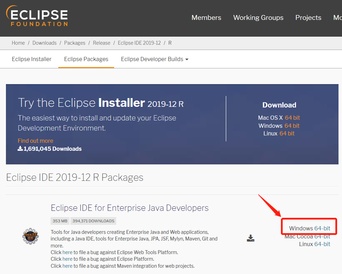The image size is (342, 274).
Task: Click the Try the Eclipse Installer heading
Action: (x=101, y=103)
